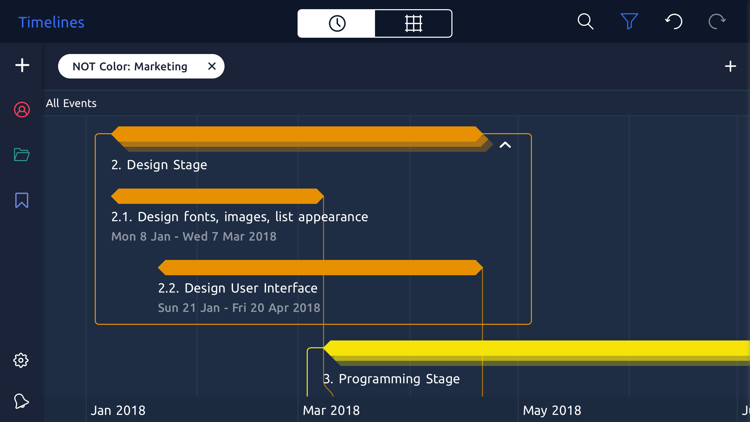Switch to the timeline clock view
750x422 pixels.
point(337,23)
